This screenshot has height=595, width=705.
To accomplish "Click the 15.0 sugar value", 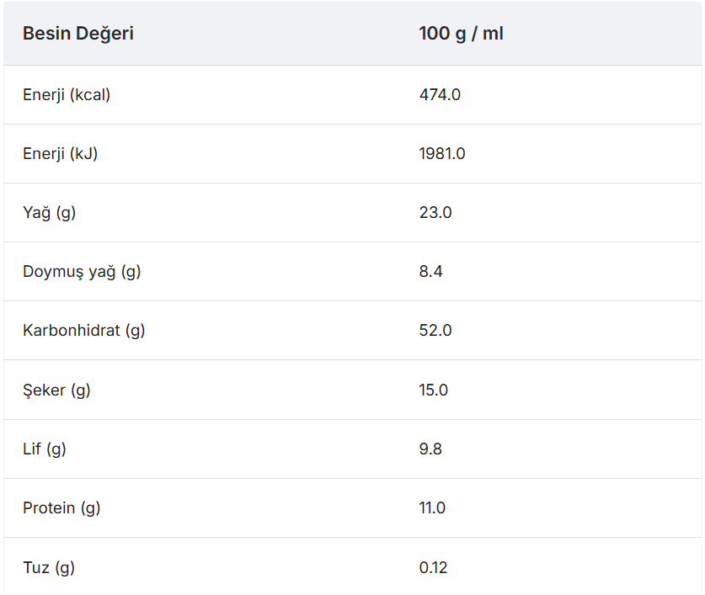I will (434, 390).
